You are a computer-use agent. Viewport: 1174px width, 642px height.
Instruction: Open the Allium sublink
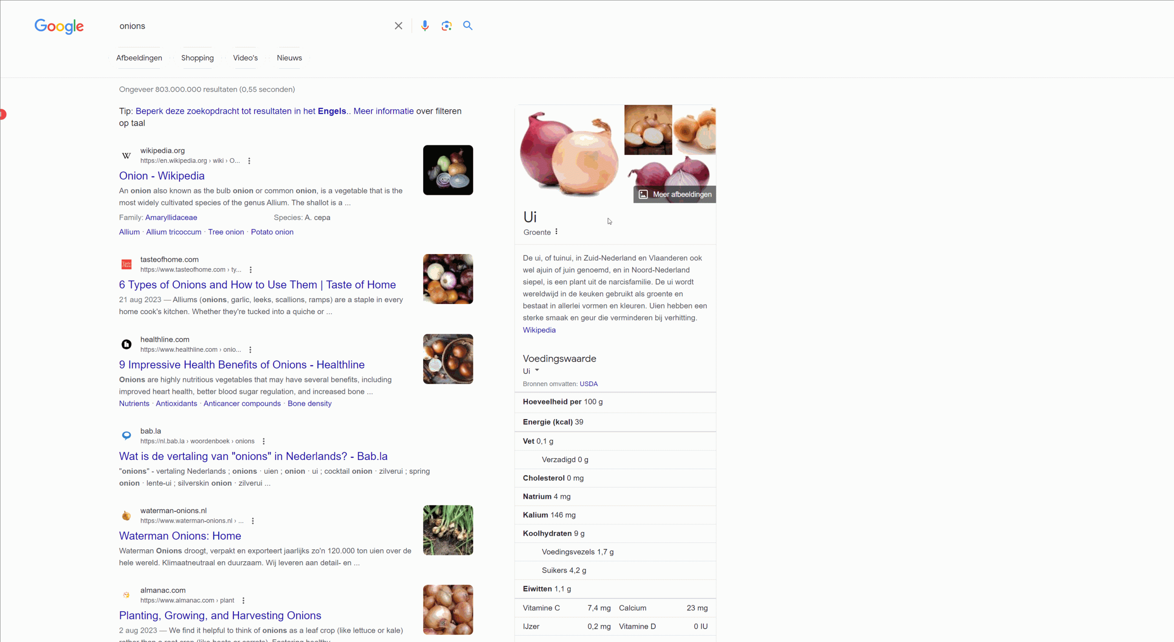(129, 232)
